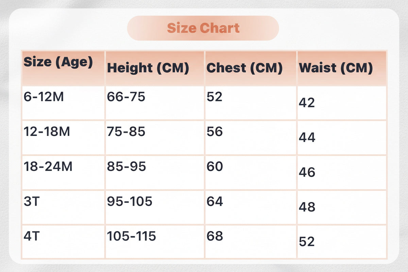Click the 12-18M size cell
Image resolution: width=408 pixels, height=272 pixels.
coord(63,137)
